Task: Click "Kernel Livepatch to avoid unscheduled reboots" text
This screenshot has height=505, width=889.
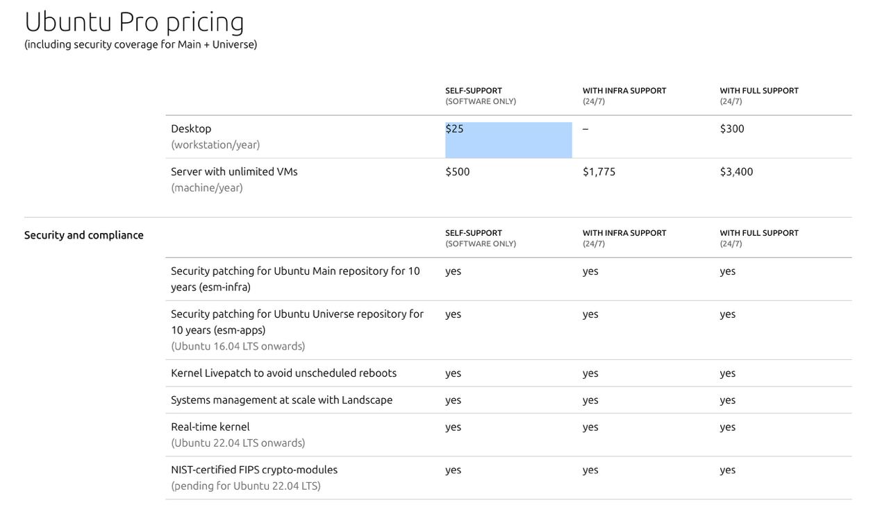Action: click(283, 373)
